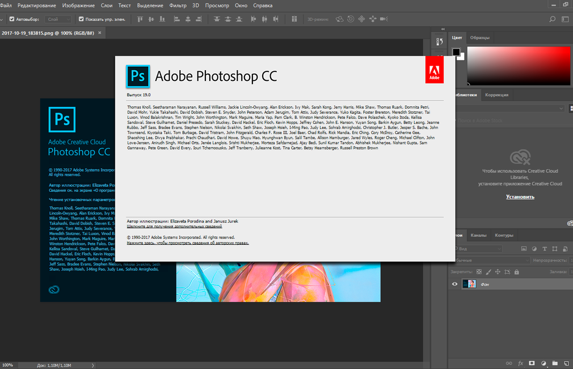Open search magnifier icon top right
The height and width of the screenshot is (369, 573).
(x=552, y=19)
